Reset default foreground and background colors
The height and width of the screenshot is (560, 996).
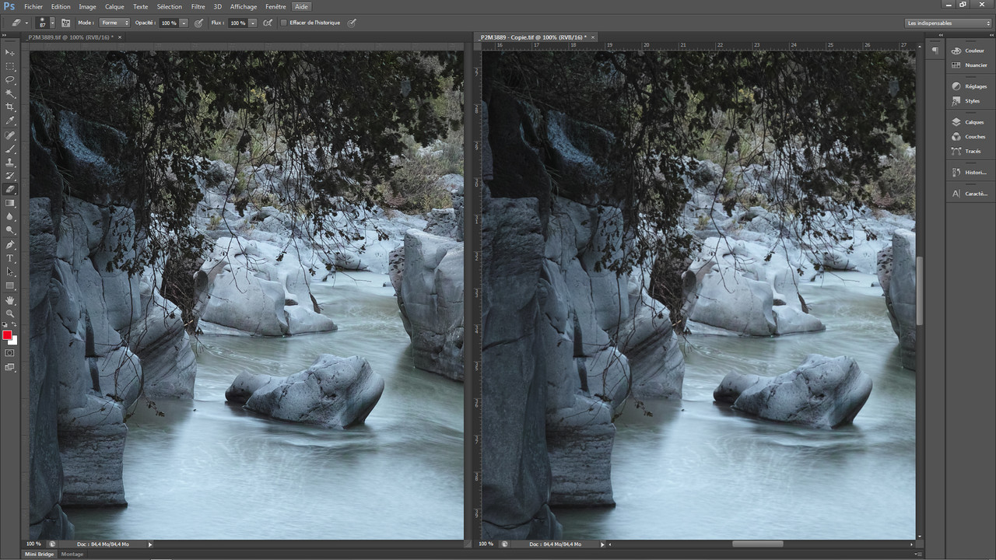(x=5, y=325)
